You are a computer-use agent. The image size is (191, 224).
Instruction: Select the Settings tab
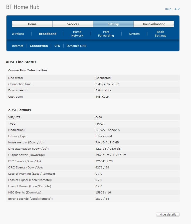click(x=113, y=24)
